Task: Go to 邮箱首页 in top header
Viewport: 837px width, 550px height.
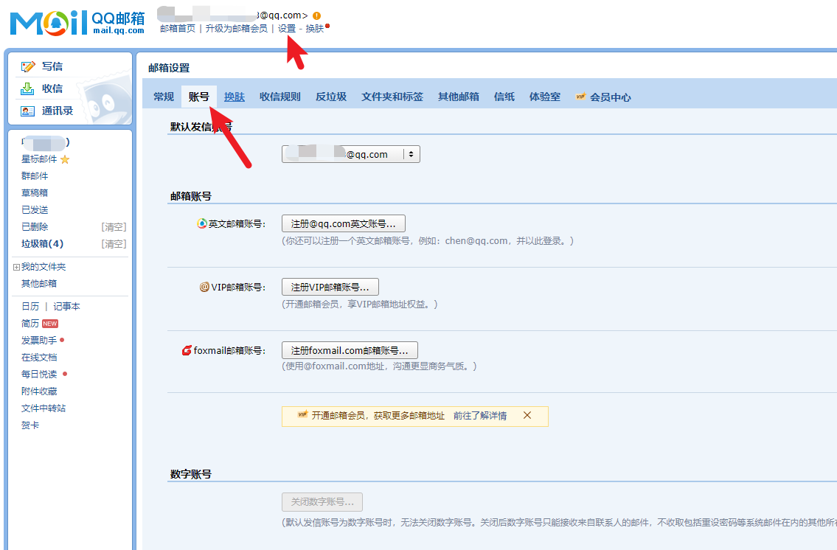Action: (178, 28)
